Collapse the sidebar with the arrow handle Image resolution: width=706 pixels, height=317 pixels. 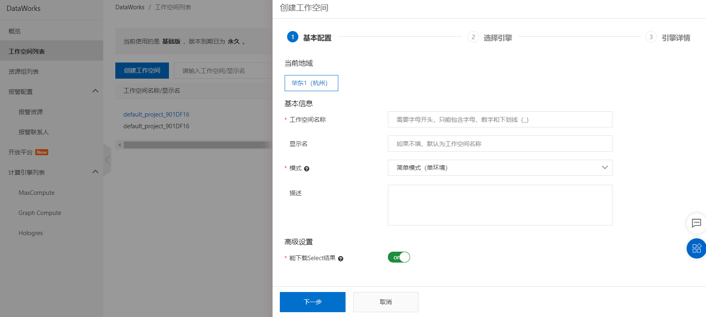[x=107, y=160]
